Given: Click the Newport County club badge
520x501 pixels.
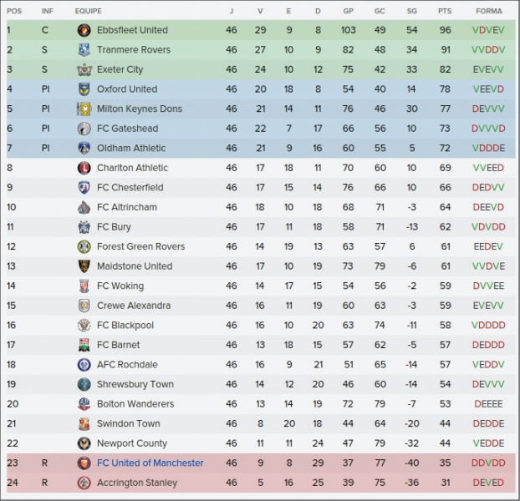Looking at the screenshot, I should pyautogui.click(x=84, y=443).
